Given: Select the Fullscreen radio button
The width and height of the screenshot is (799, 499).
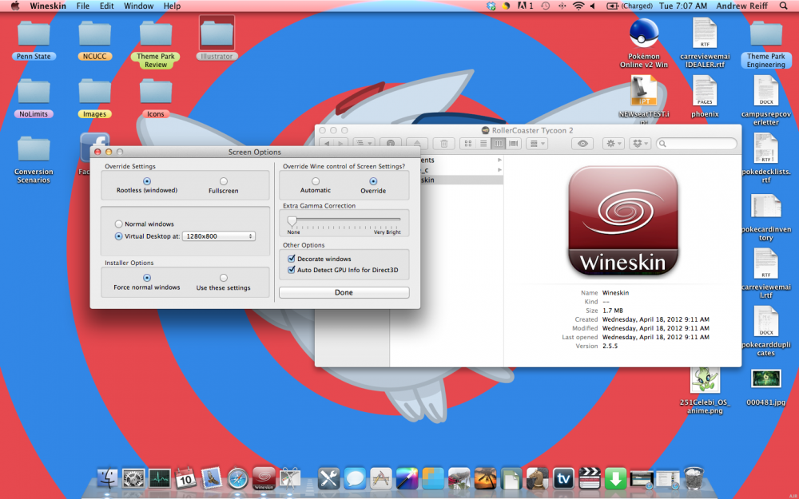Looking at the screenshot, I should pos(224,181).
